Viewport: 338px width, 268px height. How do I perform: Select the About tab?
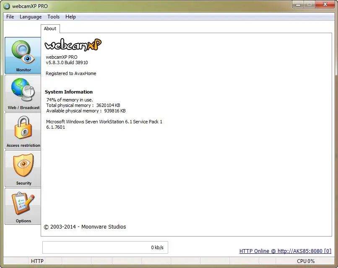pos(50,29)
